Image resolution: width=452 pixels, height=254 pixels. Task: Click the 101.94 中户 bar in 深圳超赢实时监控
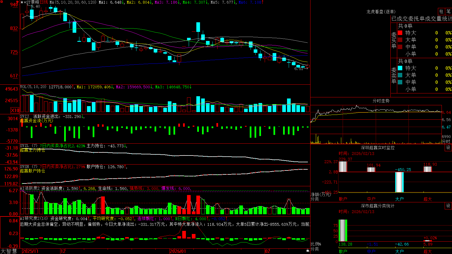point(371,169)
